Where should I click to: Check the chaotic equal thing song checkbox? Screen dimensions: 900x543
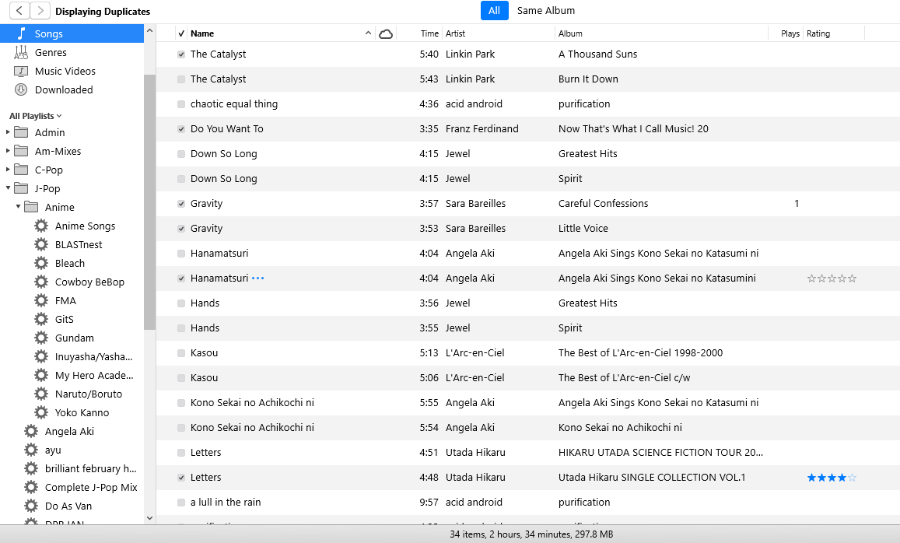tap(181, 104)
